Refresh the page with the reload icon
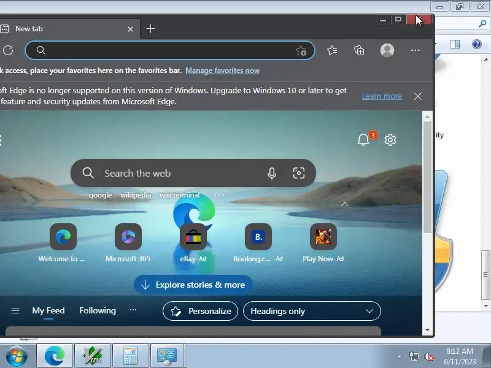Image resolution: width=491 pixels, height=368 pixels. [8, 50]
